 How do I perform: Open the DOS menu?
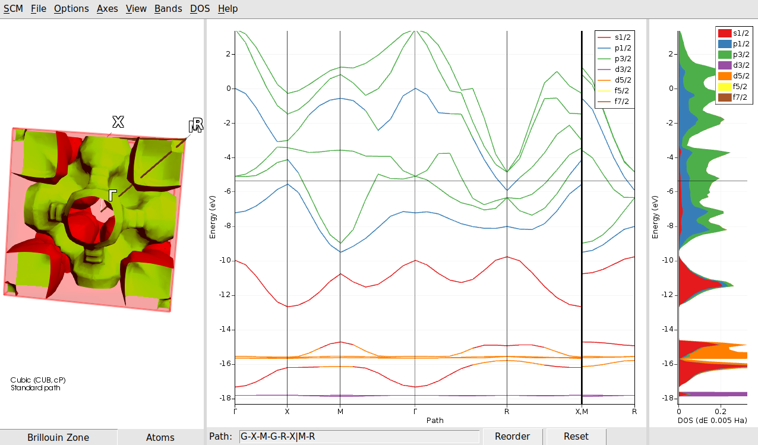pos(199,8)
